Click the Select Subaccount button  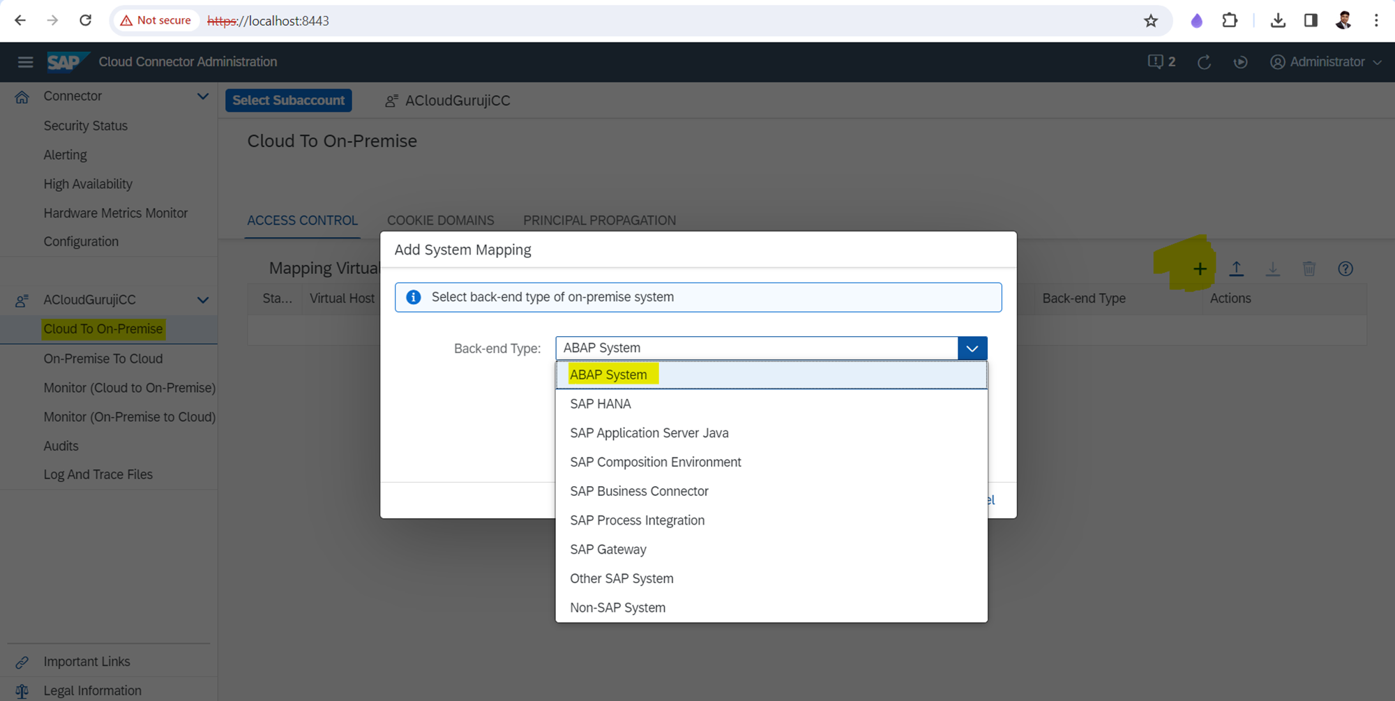(288, 100)
